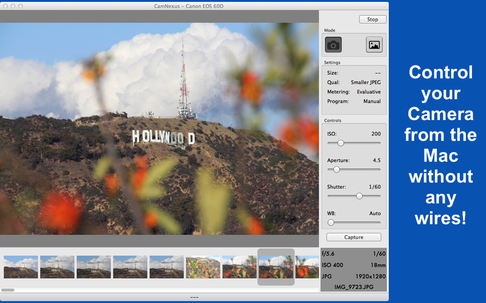Click the 'Smaller JPEG' quality value
The image size is (486, 303).
(x=366, y=82)
